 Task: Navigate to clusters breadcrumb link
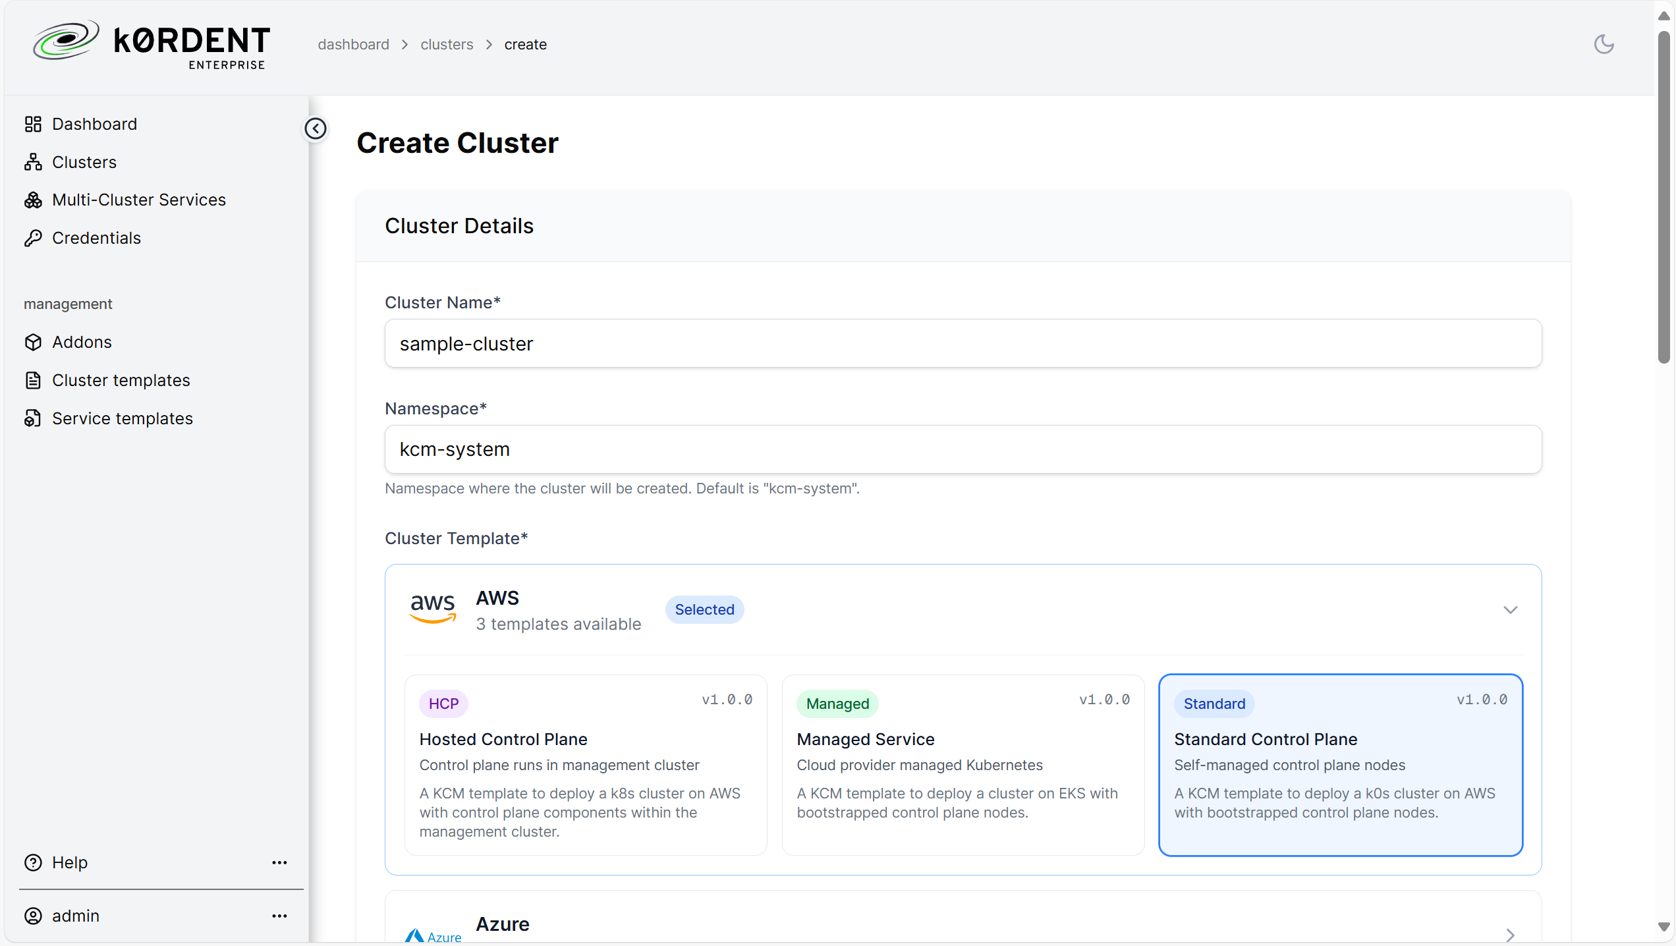click(x=447, y=44)
